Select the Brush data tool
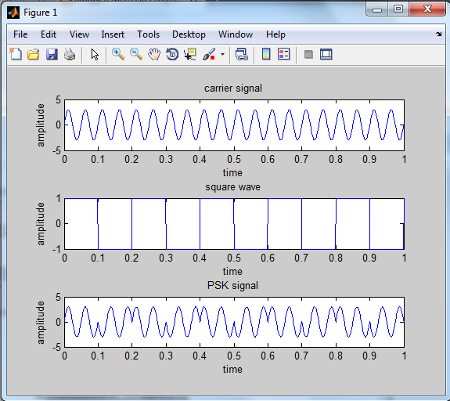 coord(209,54)
